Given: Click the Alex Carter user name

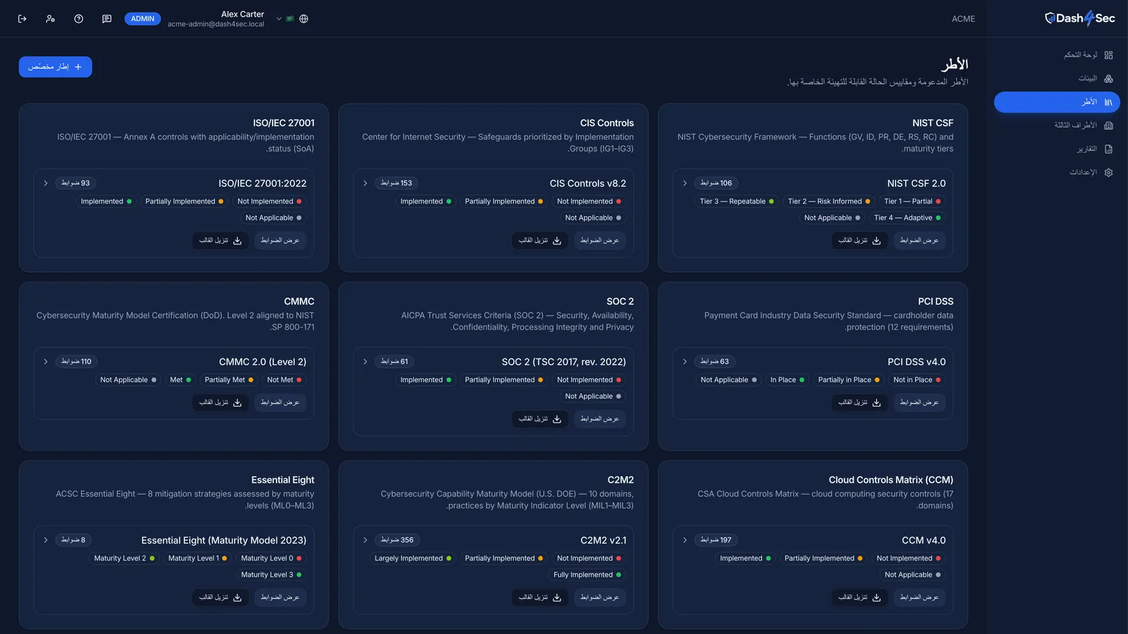Looking at the screenshot, I should [x=243, y=14].
